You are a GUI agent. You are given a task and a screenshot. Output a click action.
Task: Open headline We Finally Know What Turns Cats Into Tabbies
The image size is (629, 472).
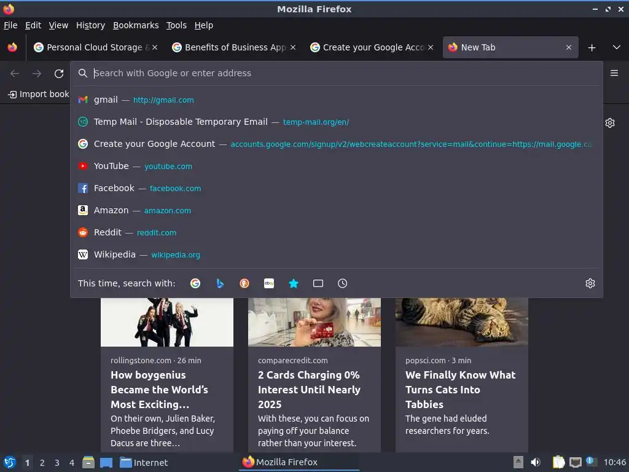pos(461,389)
